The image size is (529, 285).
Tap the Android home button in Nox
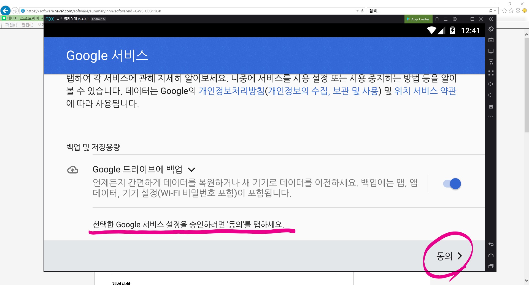(x=491, y=255)
